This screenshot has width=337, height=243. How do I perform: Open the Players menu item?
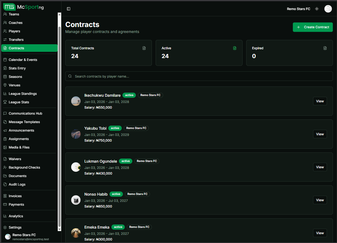pos(14,31)
